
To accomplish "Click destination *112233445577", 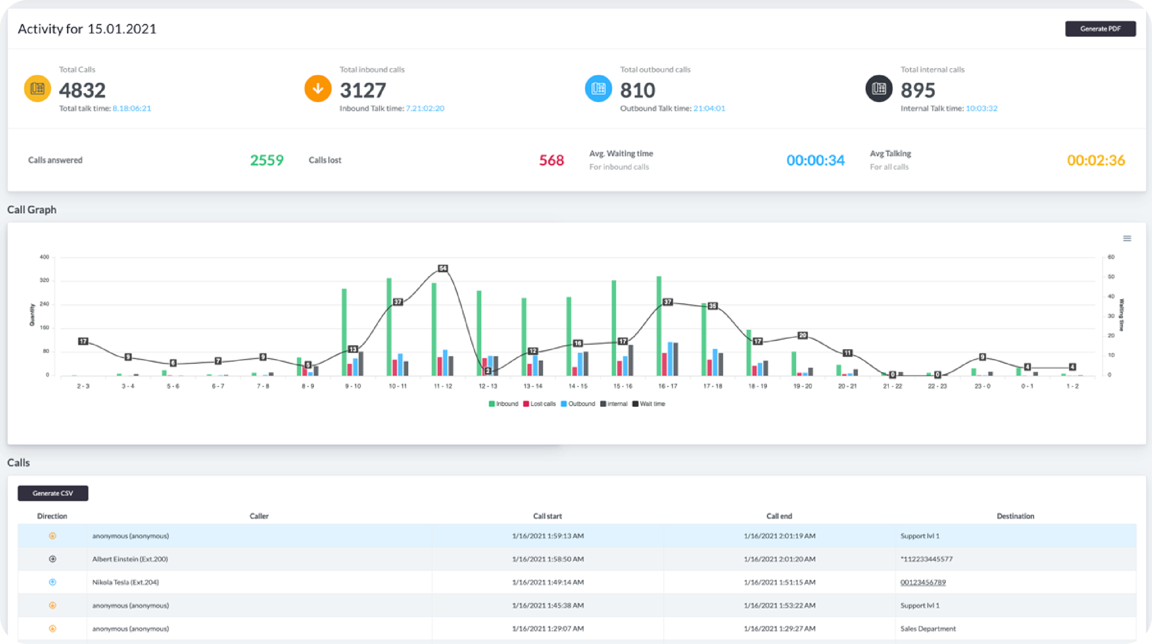I will 926,559.
